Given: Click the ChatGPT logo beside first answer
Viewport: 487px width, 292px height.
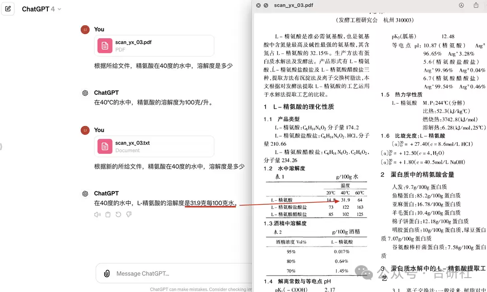Looking at the screenshot, I should [85, 93].
